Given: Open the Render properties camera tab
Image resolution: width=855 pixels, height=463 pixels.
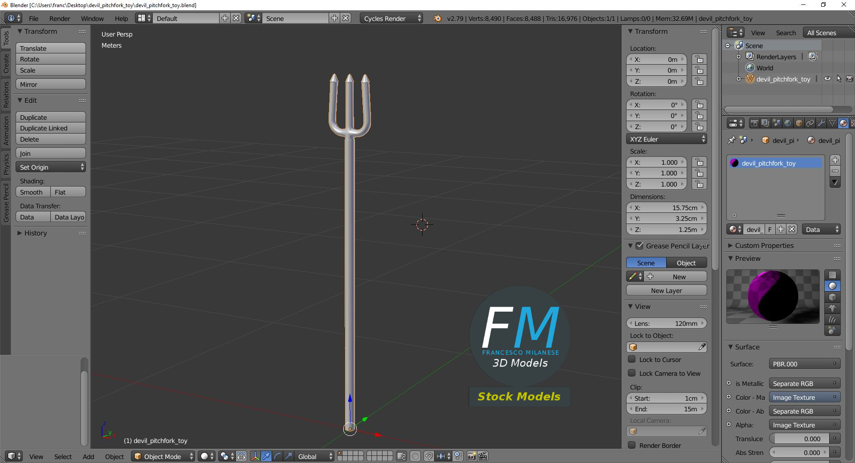Looking at the screenshot, I should (754, 123).
